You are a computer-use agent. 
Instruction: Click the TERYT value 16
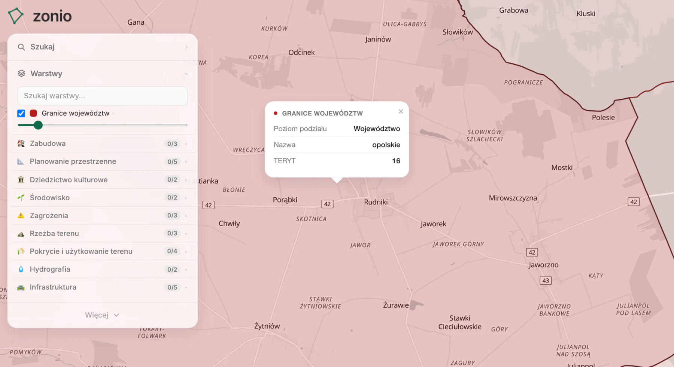coord(396,161)
